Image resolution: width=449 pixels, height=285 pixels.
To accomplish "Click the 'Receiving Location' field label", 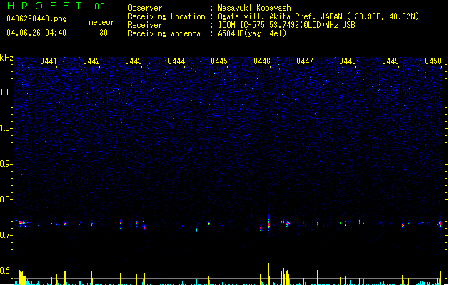I will (x=166, y=16).
